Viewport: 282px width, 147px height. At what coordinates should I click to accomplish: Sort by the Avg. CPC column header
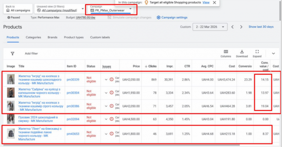[x=207, y=66]
